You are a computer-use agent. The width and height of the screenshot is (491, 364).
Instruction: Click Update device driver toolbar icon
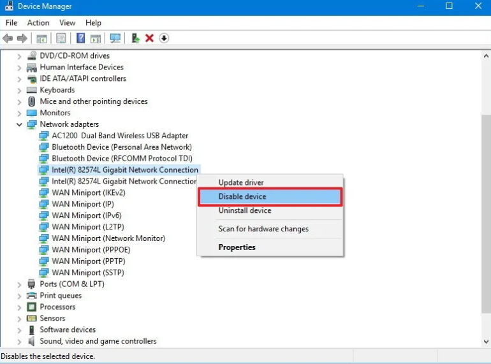135,38
